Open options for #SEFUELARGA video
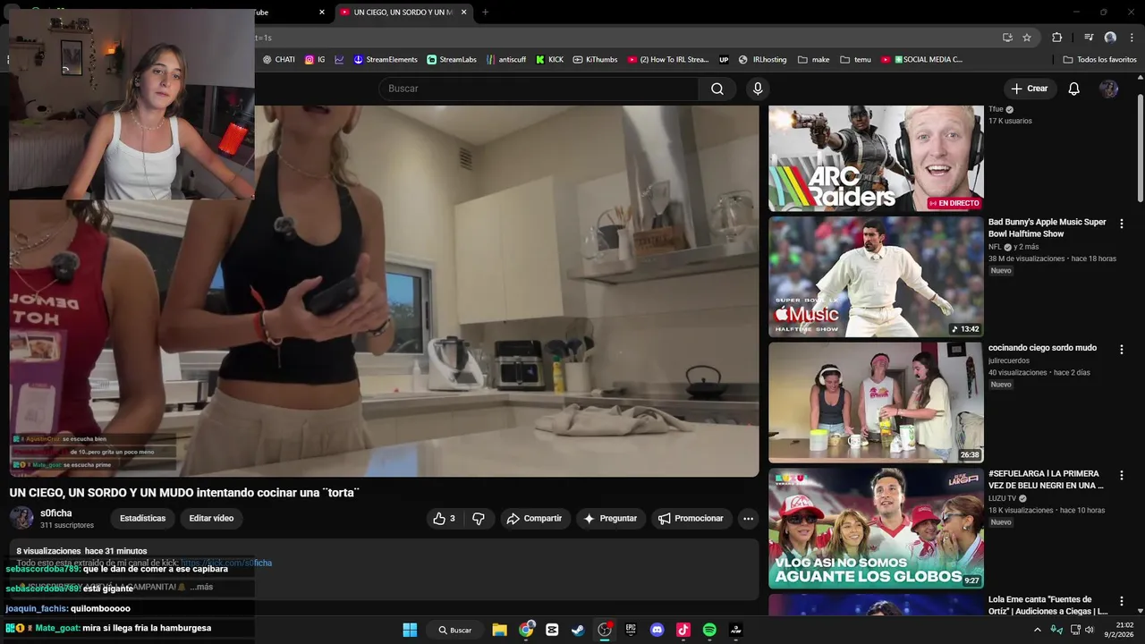The width and height of the screenshot is (1145, 644). point(1122,475)
